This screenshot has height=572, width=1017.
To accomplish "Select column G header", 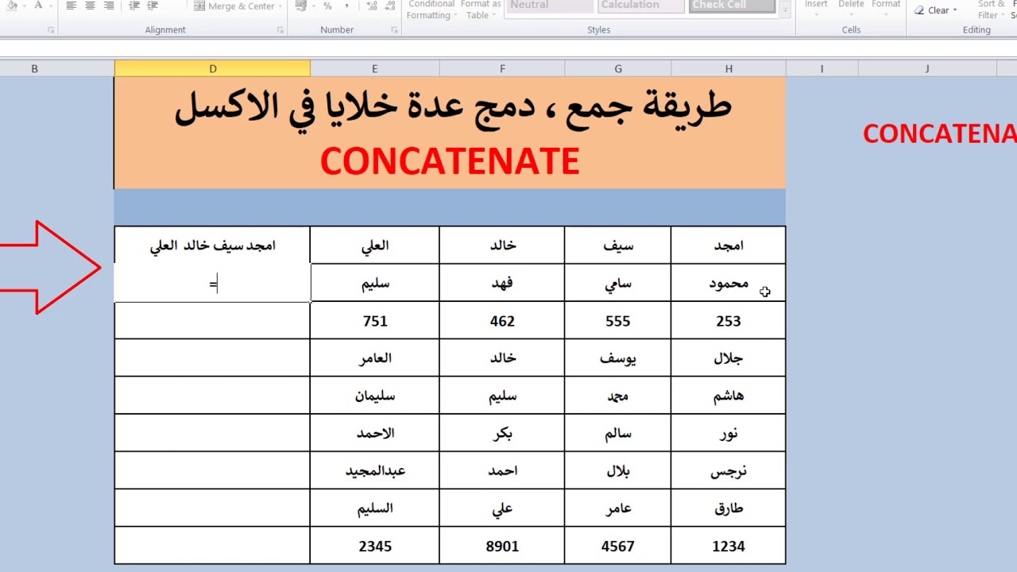I will pos(617,69).
